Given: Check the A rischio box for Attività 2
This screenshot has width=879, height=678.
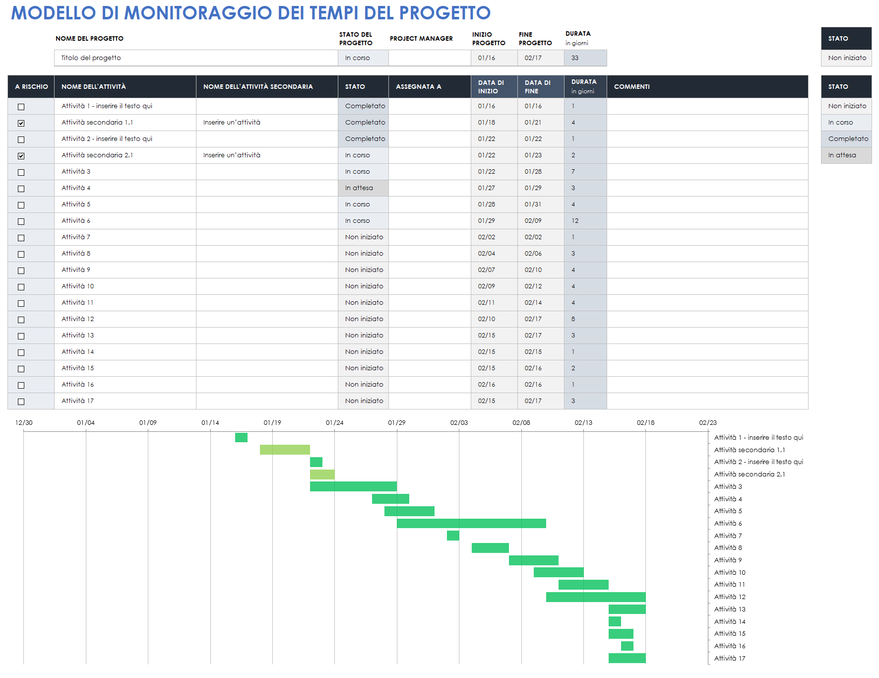Looking at the screenshot, I should tap(21, 139).
